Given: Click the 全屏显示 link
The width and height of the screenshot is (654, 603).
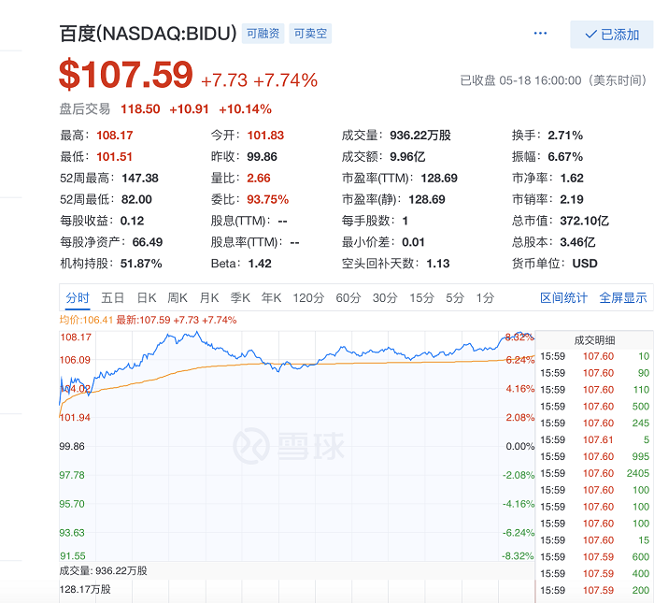Looking at the screenshot, I should (623, 298).
